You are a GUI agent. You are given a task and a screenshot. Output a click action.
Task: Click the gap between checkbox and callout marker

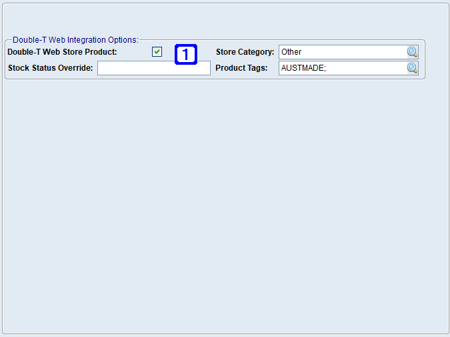(169, 52)
